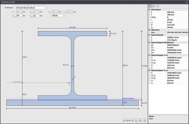Click the '194,1' dimension label in drawing

pos(25,57)
